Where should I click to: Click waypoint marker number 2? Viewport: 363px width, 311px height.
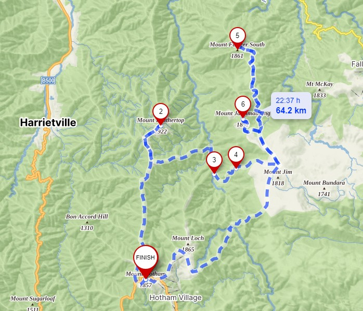[161, 112]
